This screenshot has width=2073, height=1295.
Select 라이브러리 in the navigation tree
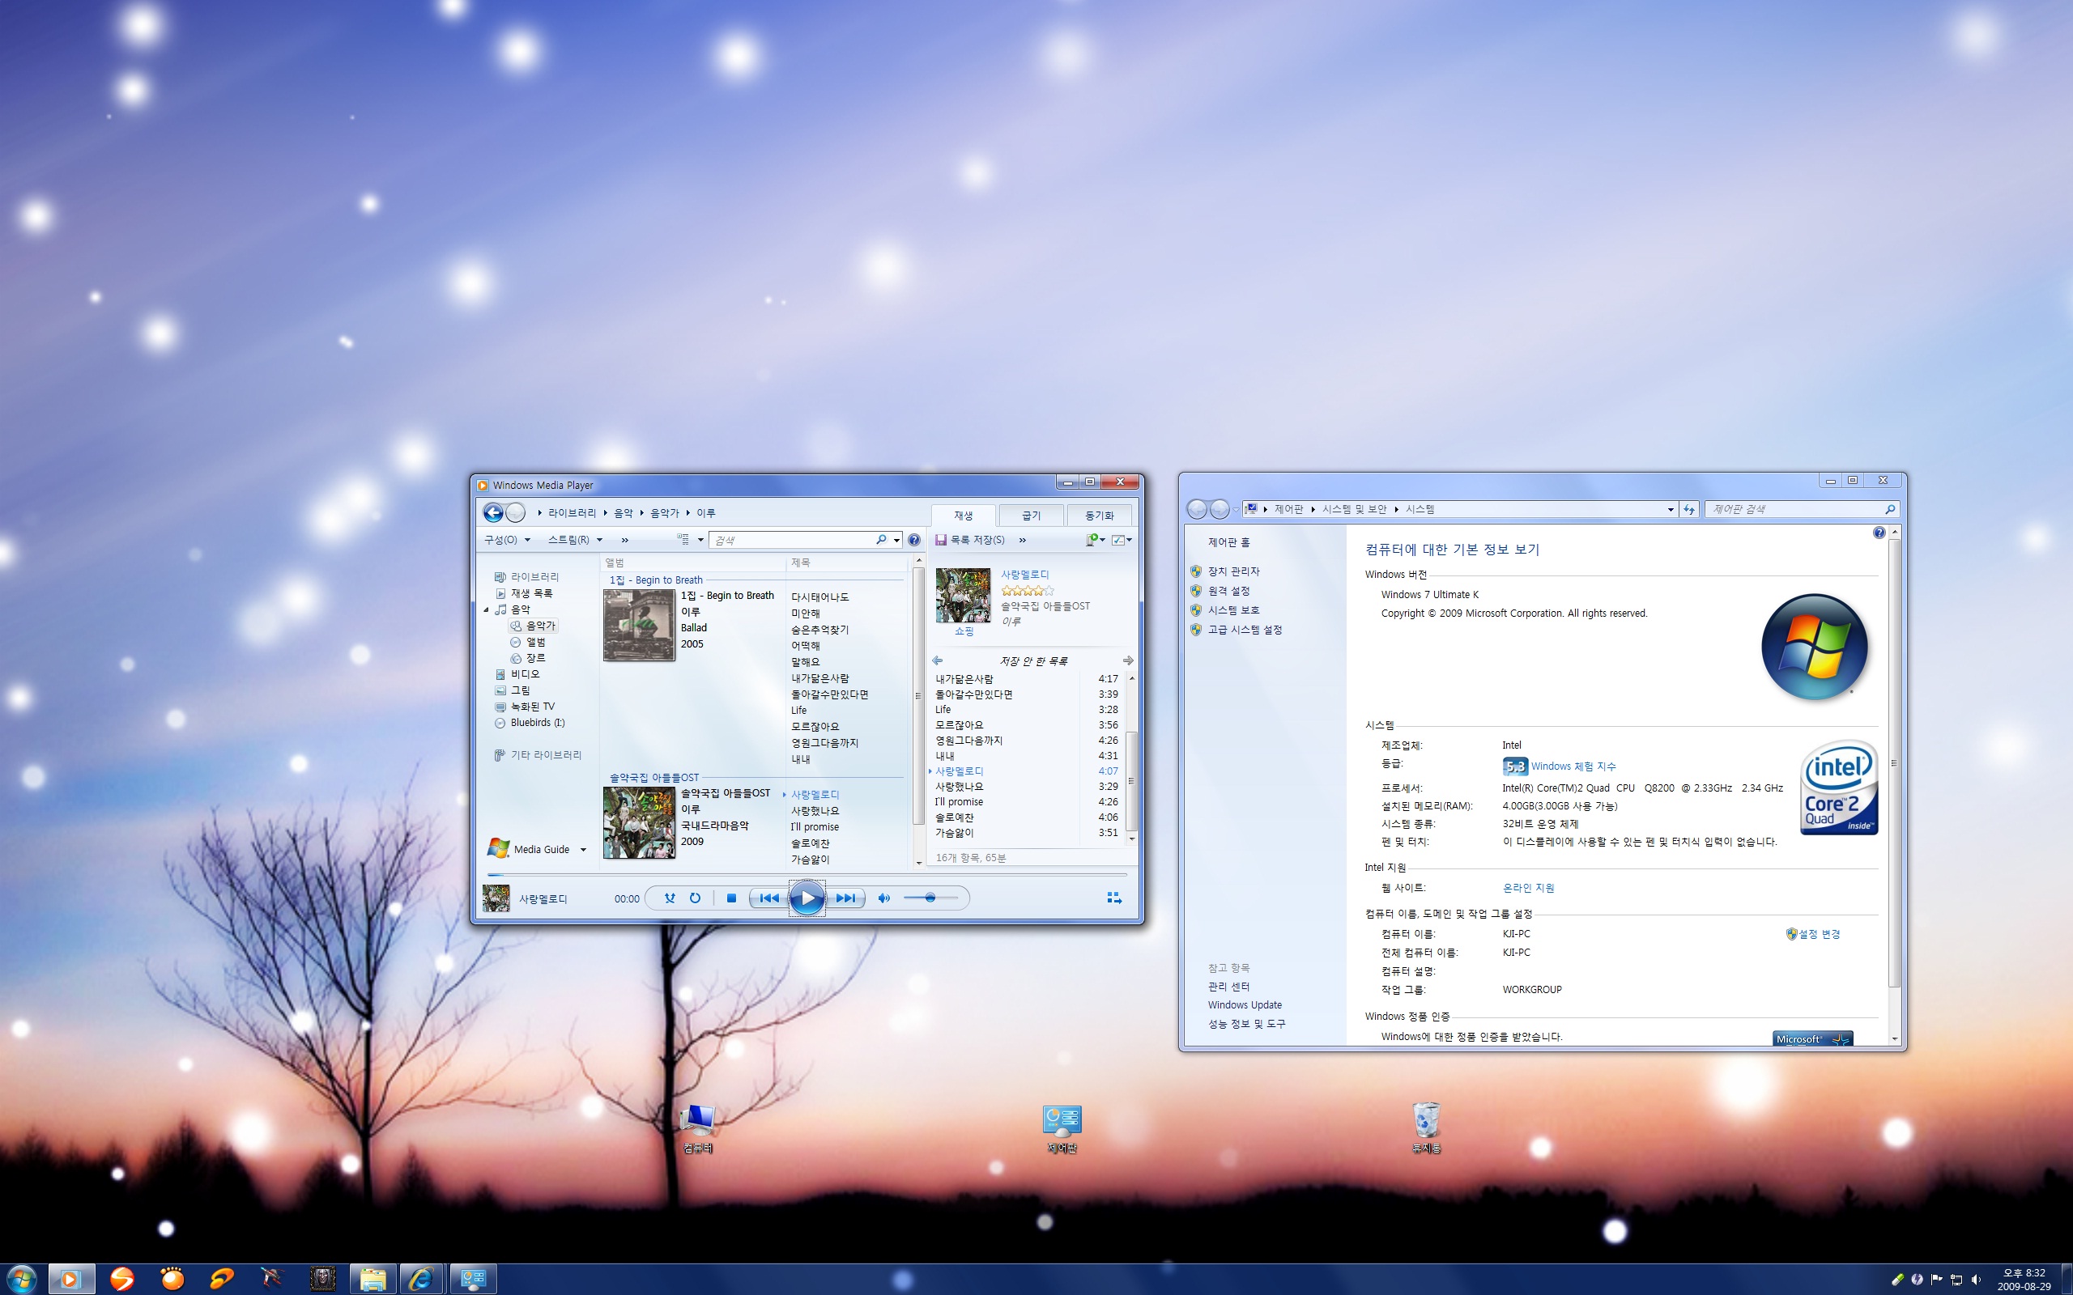click(x=527, y=576)
